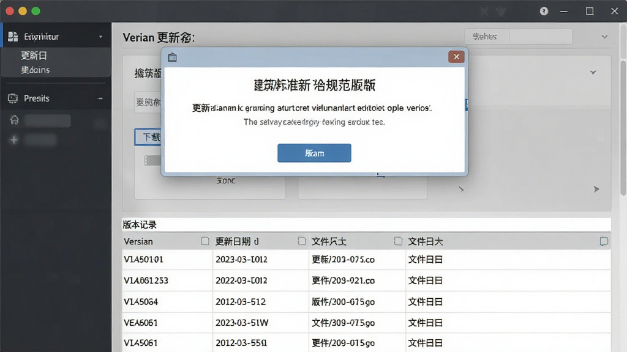
Task: Click the 文件日大 column header
Action: click(x=425, y=241)
